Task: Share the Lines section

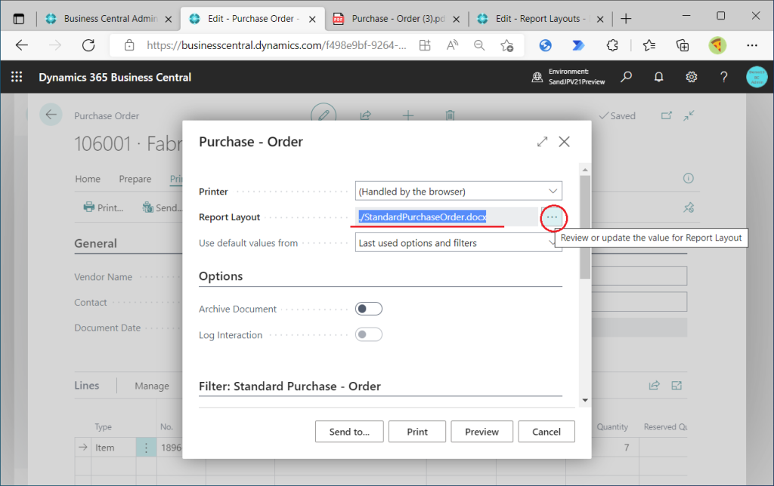Action: click(x=654, y=386)
